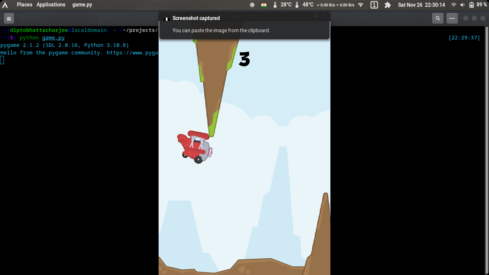Screen dimensions: 489x275
Task: Click the volume speaker icon
Action: coord(463,5)
